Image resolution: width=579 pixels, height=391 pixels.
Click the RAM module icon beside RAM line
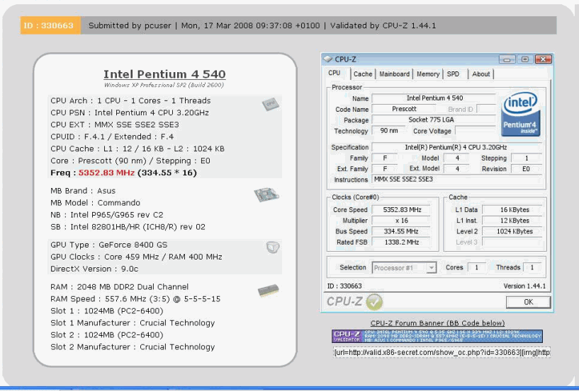point(269,291)
